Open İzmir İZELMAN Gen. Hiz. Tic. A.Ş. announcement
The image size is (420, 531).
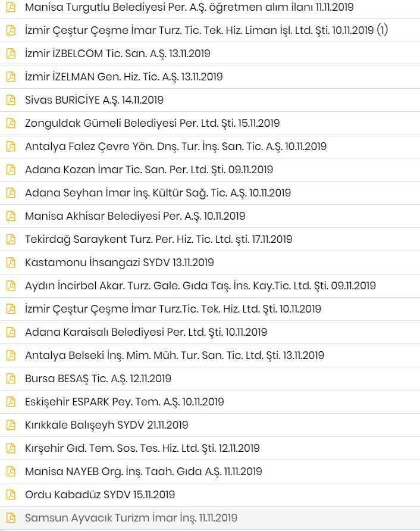pyautogui.click(x=124, y=77)
